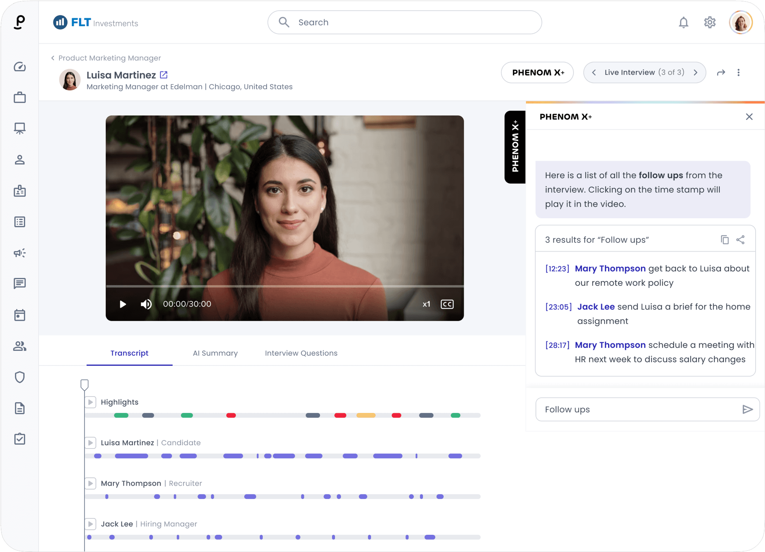Click the yellow highlight segment
765x552 pixels.
coord(366,416)
